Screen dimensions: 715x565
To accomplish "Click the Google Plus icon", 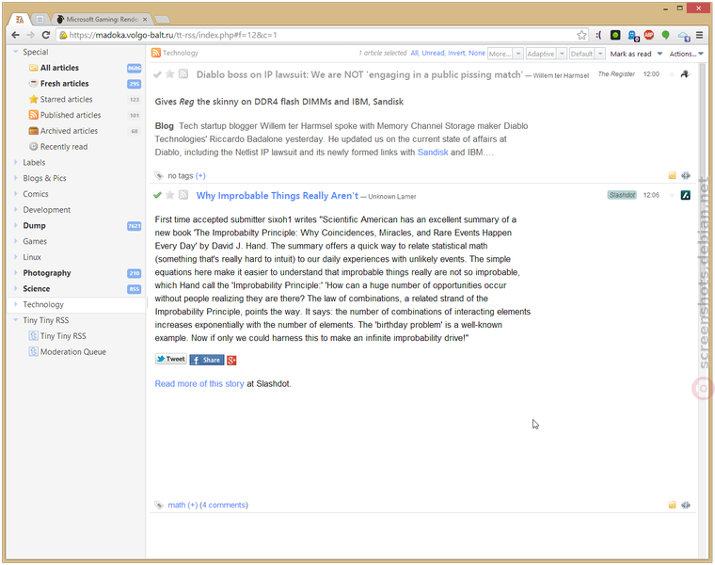I will (x=231, y=360).
